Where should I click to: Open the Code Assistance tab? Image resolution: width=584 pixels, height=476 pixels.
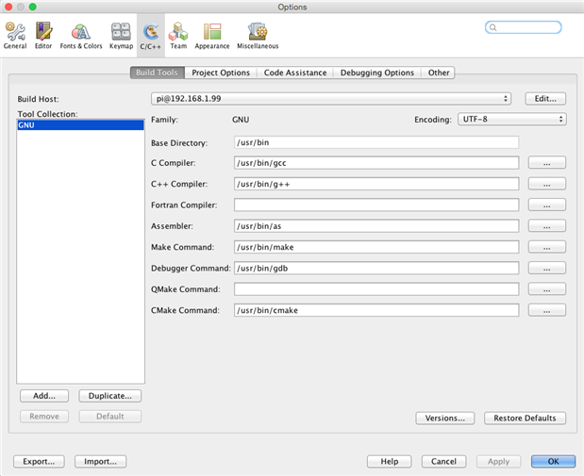coord(295,73)
